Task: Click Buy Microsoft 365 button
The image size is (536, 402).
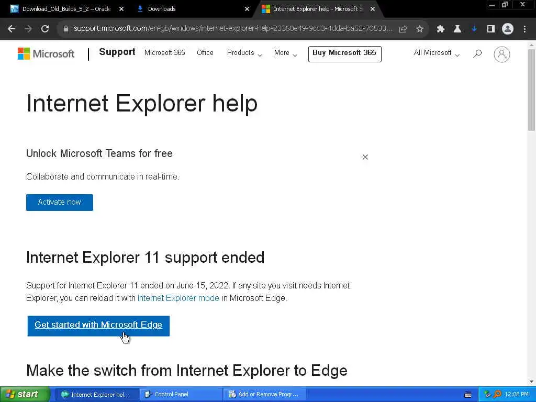Action: [344, 54]
